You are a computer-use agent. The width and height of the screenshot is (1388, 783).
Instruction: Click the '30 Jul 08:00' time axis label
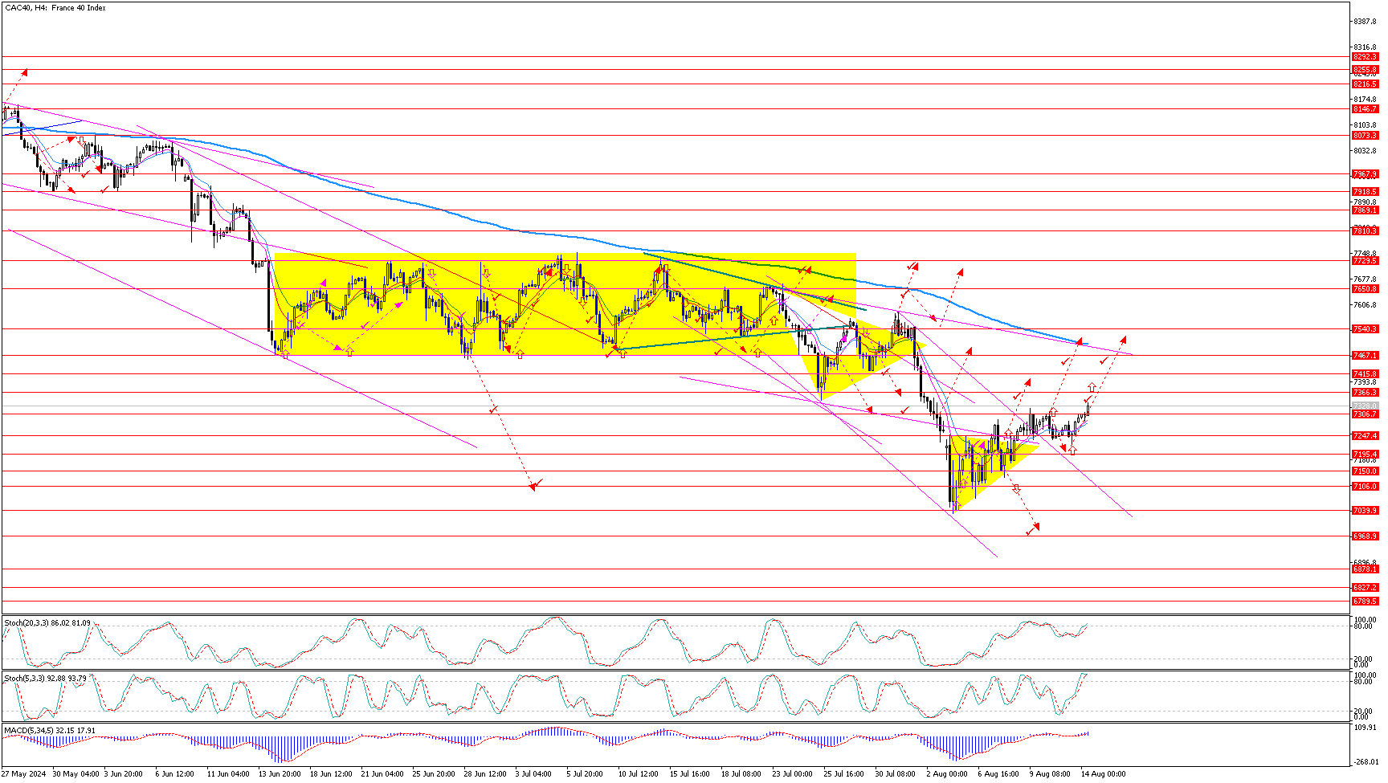coord(896,774)
